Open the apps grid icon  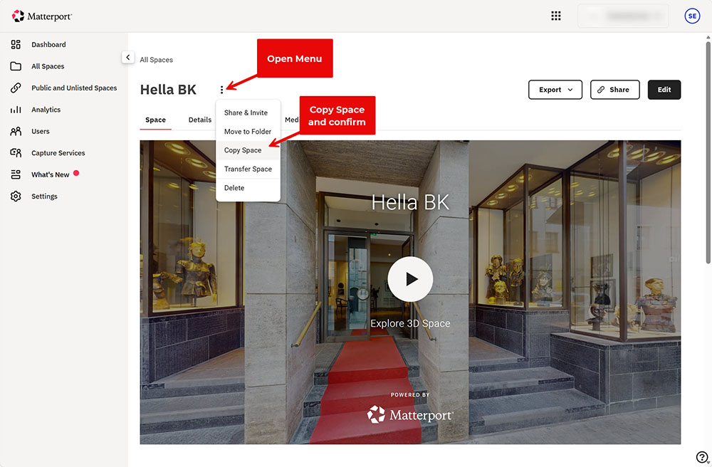point(556,16)
